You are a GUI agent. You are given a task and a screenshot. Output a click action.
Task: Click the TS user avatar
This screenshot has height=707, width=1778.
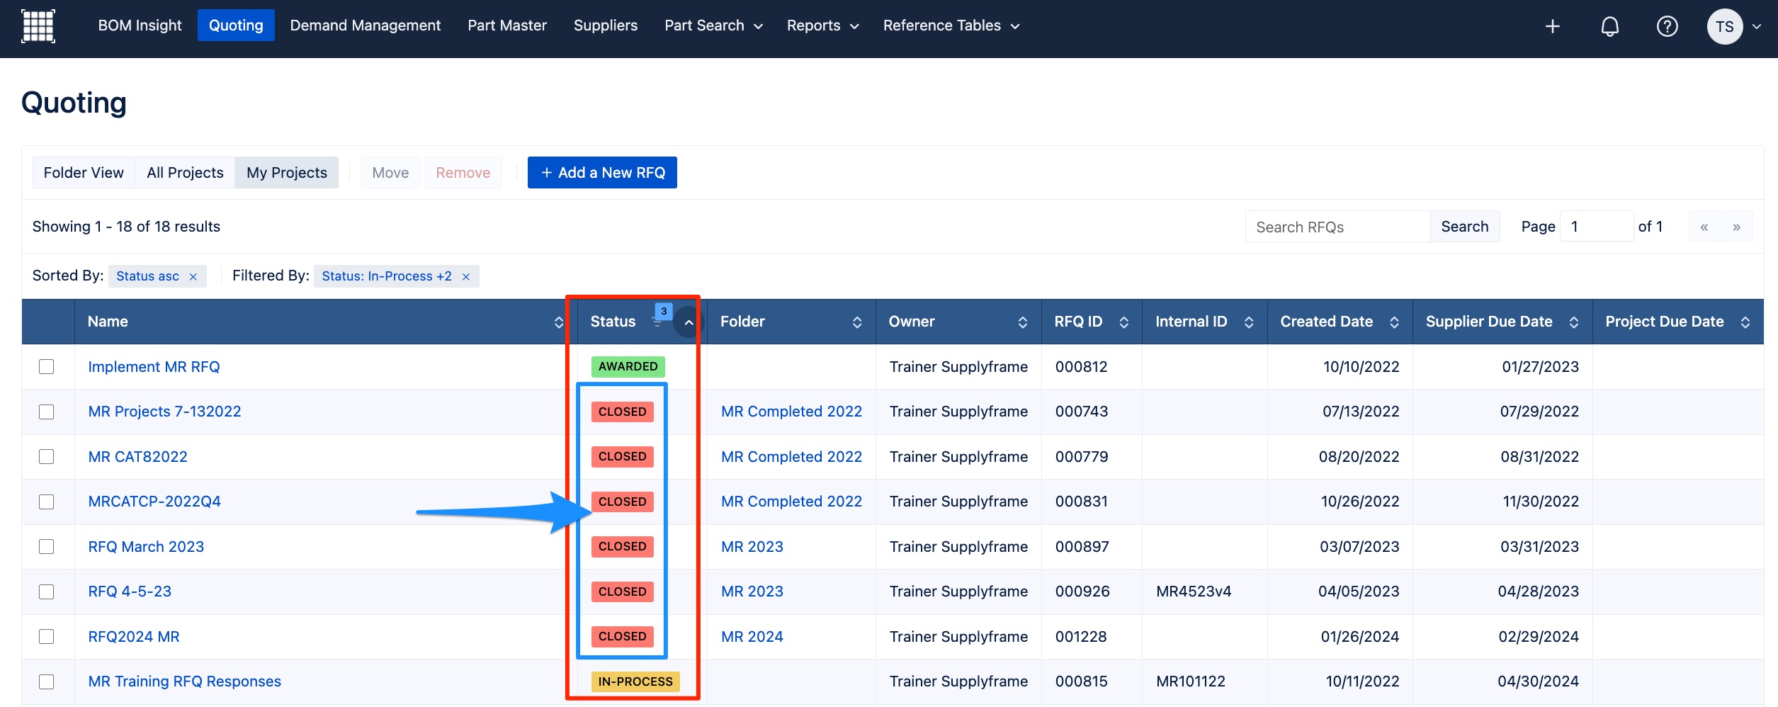tap(1724, 26)
